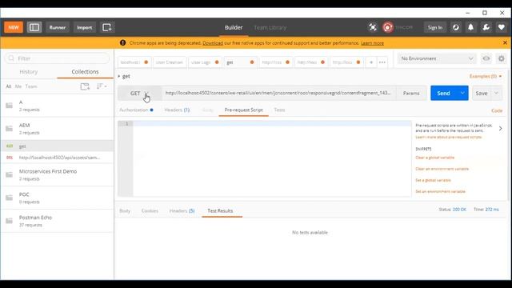Dismiss the deprecation warning banner

click(x=505, y=42)
